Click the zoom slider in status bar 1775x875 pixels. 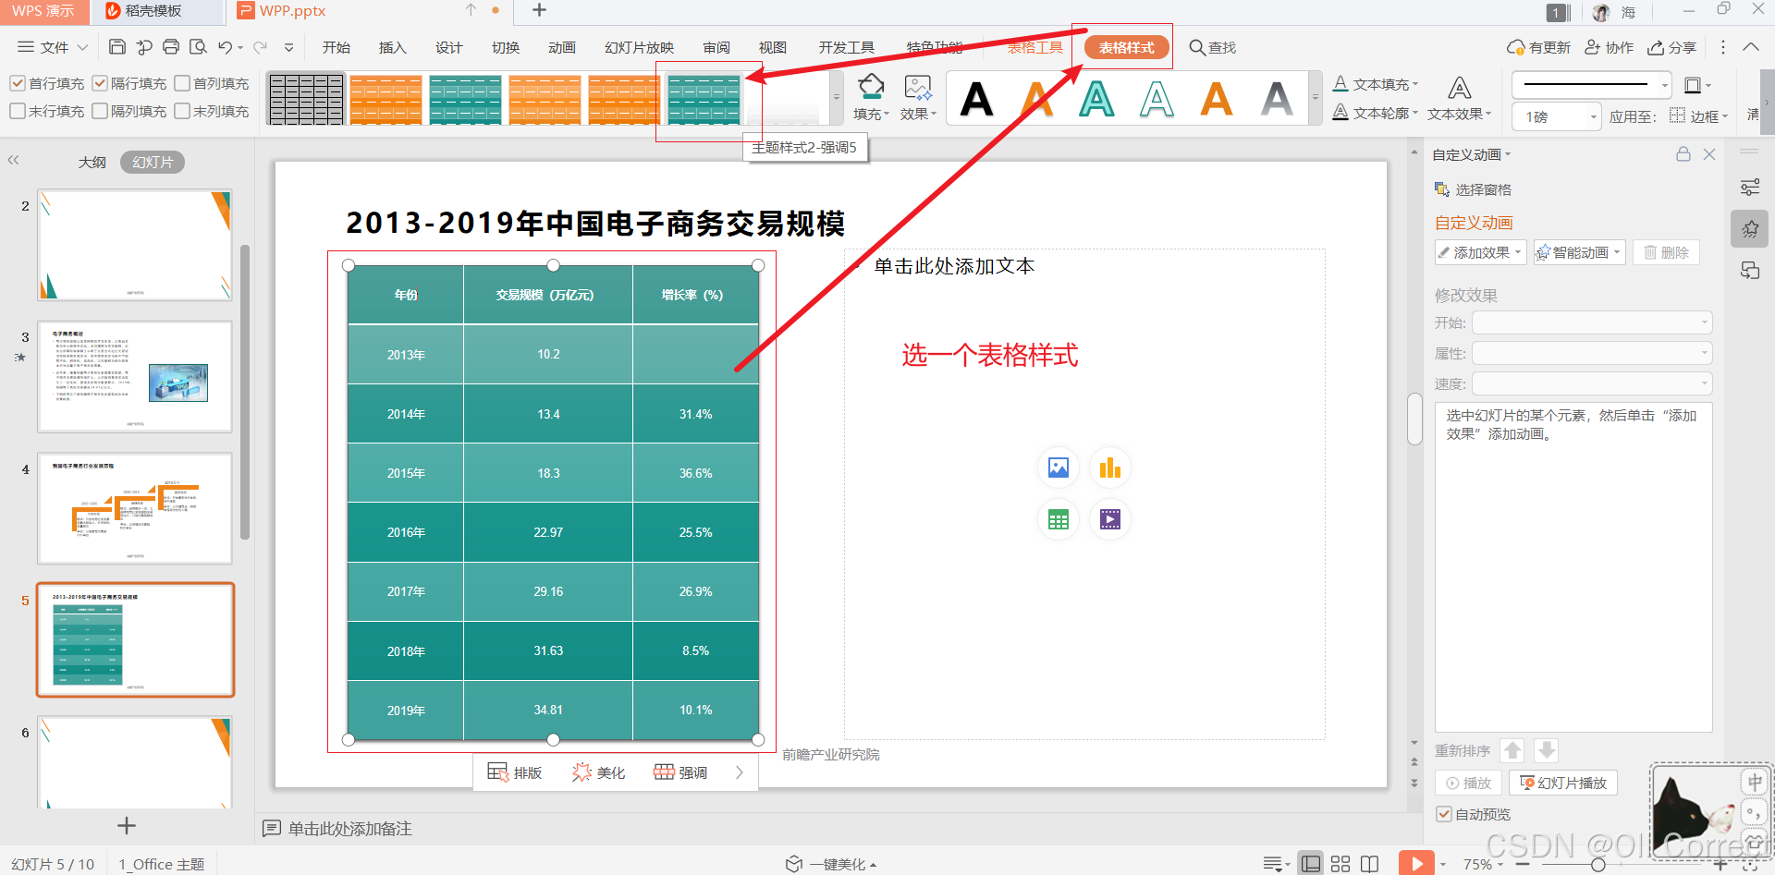1598,864
